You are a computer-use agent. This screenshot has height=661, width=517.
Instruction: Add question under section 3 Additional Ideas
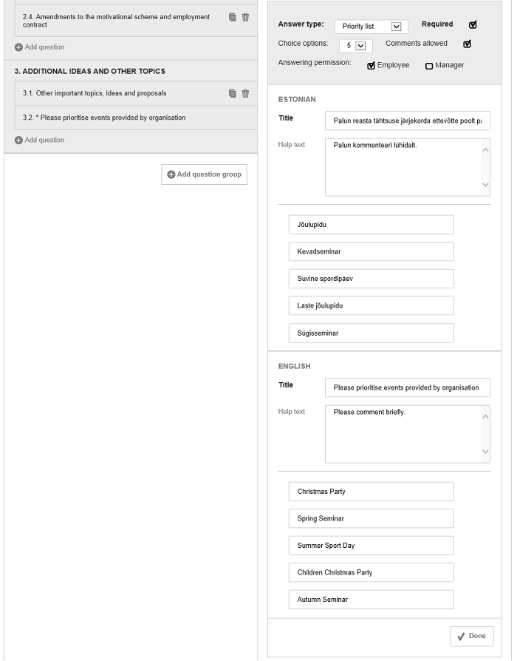40,140
